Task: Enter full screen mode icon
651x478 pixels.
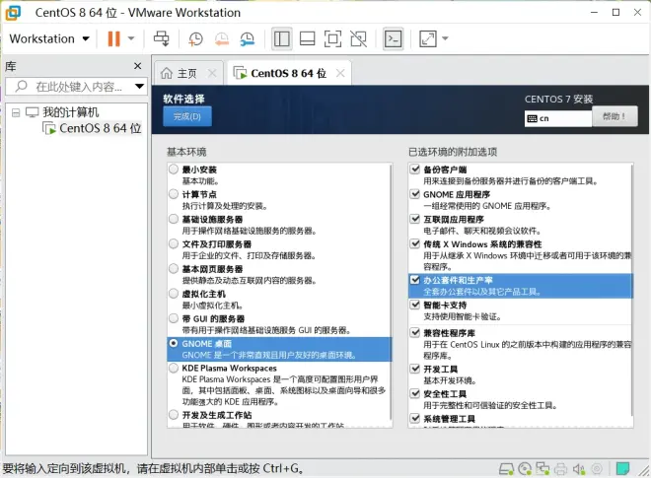Action: (x=332, y=39)
